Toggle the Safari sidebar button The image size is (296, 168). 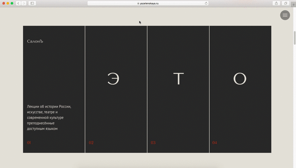[32, 3]
